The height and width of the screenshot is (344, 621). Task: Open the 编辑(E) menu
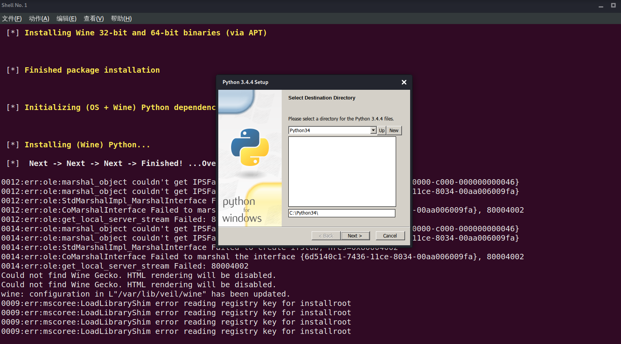66,19
